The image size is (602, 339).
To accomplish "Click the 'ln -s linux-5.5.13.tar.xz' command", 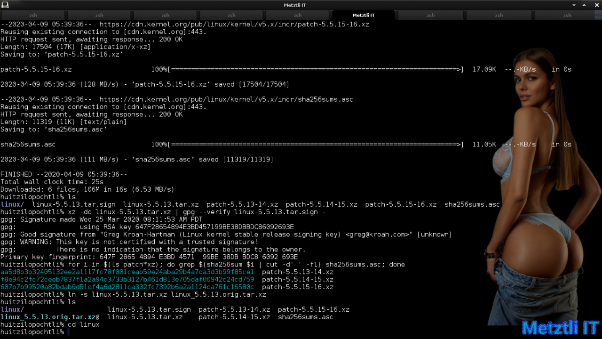I will [x=166, y=295].
